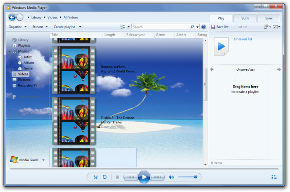The height and width of the screenshot is (192, 290).
Task: Mute the volume speaker icon
Action: (171, 177)
